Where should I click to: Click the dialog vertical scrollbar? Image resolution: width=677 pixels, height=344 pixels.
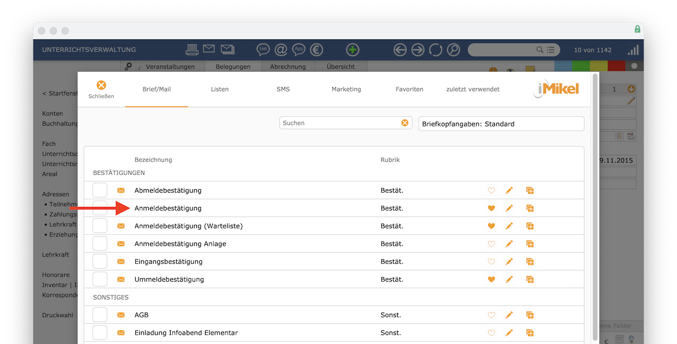pyautogui.click(x=595, y=206)
